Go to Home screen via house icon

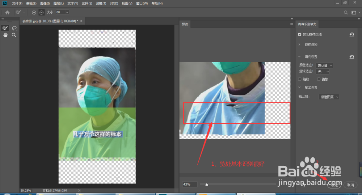(7, 12)
